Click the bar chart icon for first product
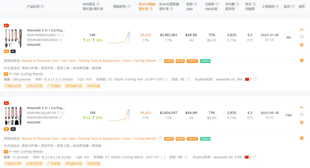This screenshot has height=168, width=310. (x=301, y=30)
